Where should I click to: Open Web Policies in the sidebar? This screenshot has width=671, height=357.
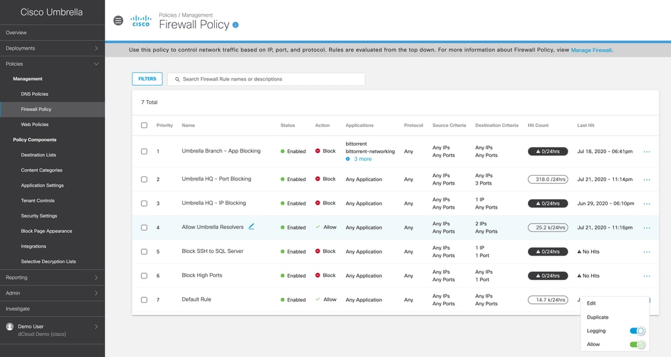point(35,124)
